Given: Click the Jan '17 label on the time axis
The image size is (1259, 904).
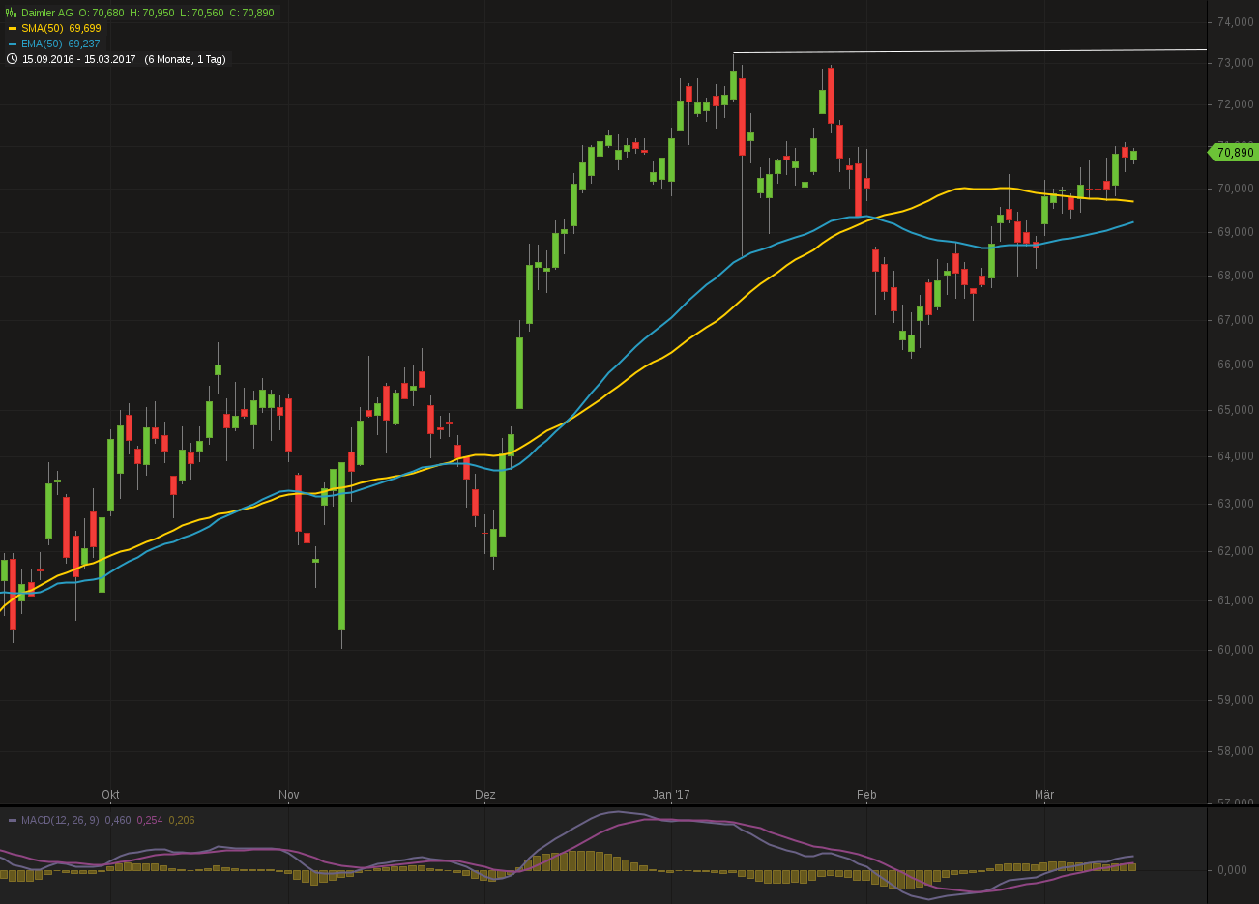Looking at the screenshot, I should 671,795.
